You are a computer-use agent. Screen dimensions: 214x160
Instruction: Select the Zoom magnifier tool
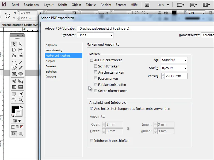tap(21, 100)
